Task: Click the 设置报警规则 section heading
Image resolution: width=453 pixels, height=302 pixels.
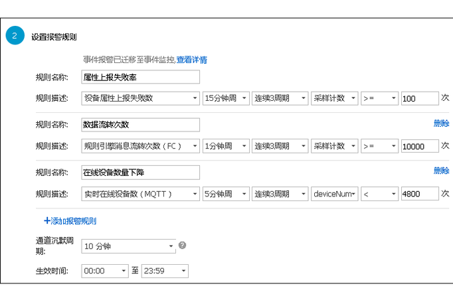Action: pyautogui.click(x=54, y=37)
